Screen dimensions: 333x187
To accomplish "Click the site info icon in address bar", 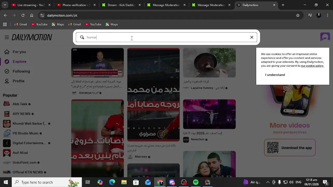I will tap(42, 15).
